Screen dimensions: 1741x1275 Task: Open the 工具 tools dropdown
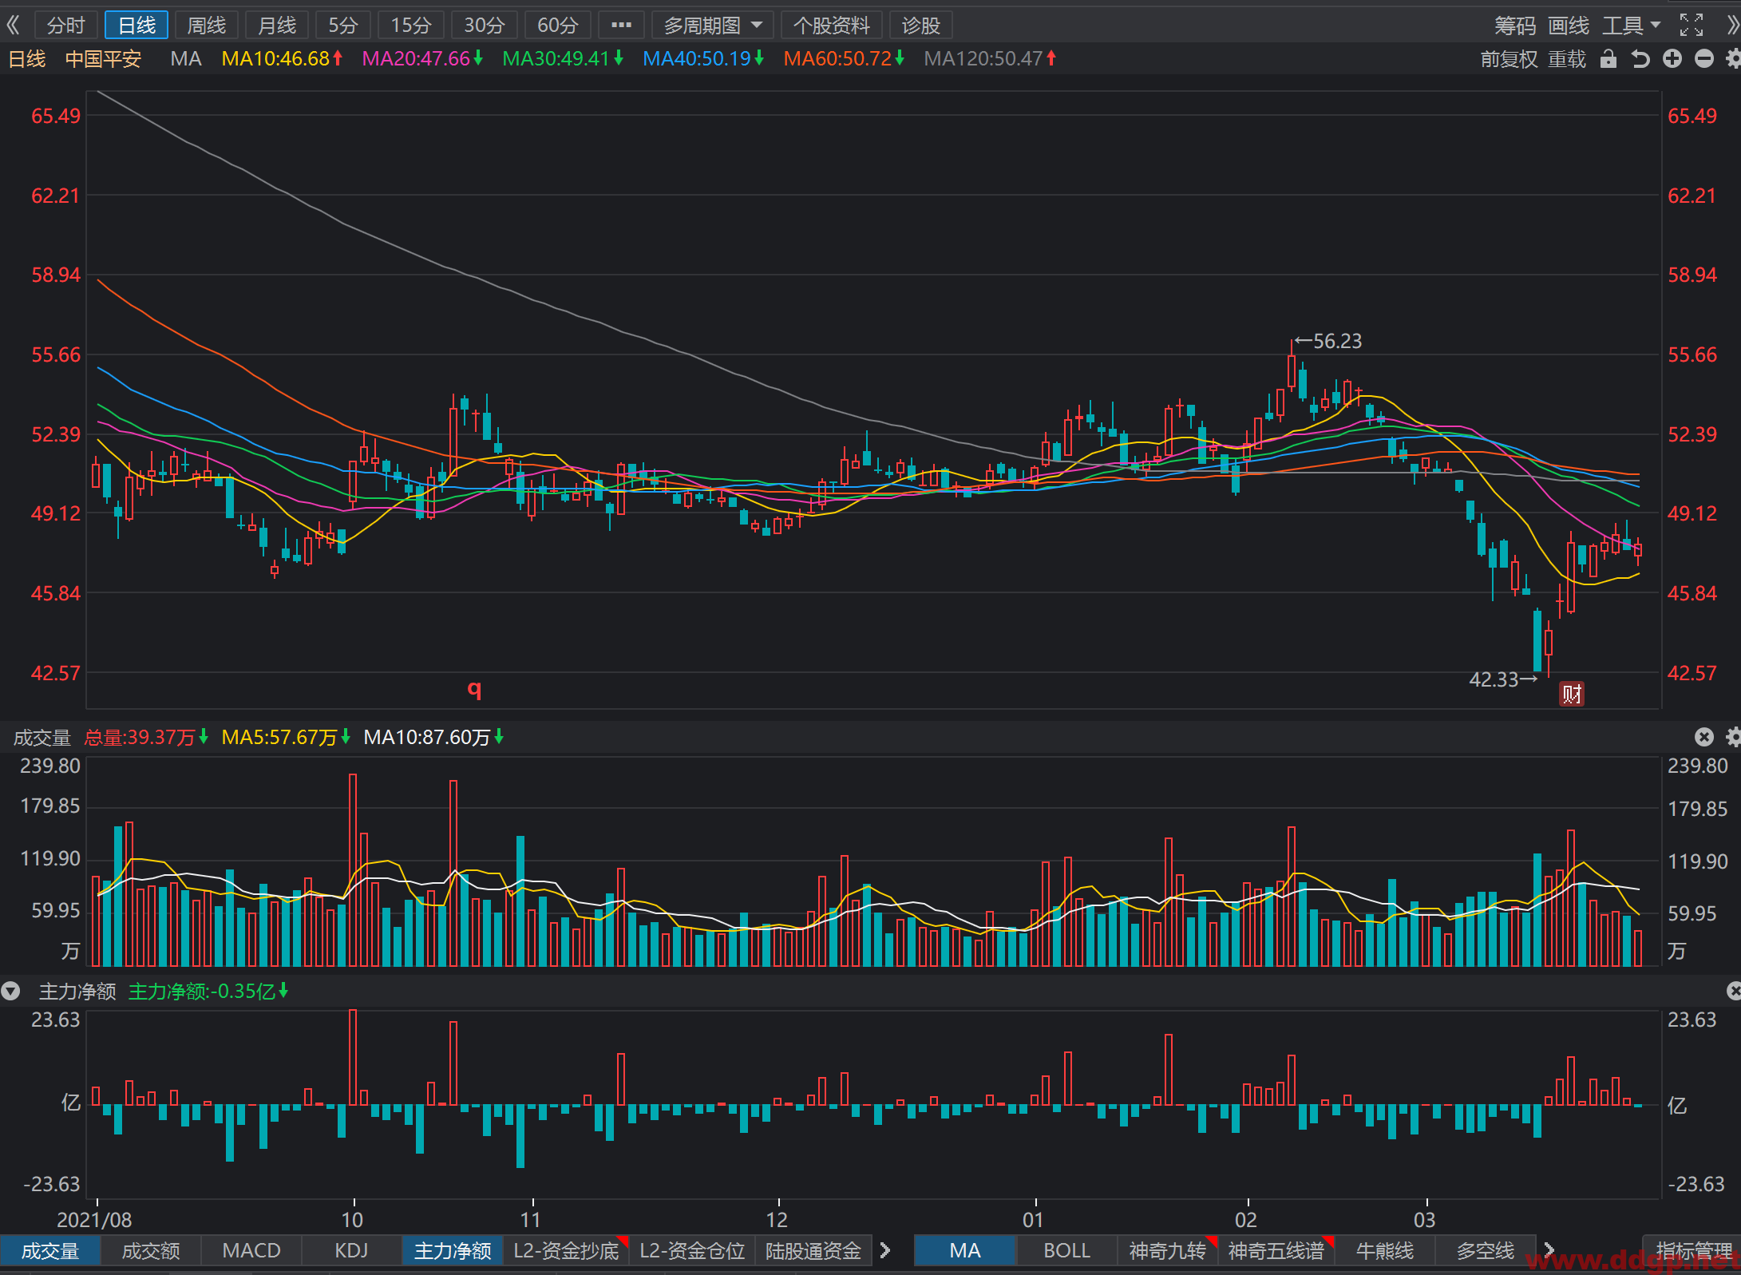(1631, 26)
